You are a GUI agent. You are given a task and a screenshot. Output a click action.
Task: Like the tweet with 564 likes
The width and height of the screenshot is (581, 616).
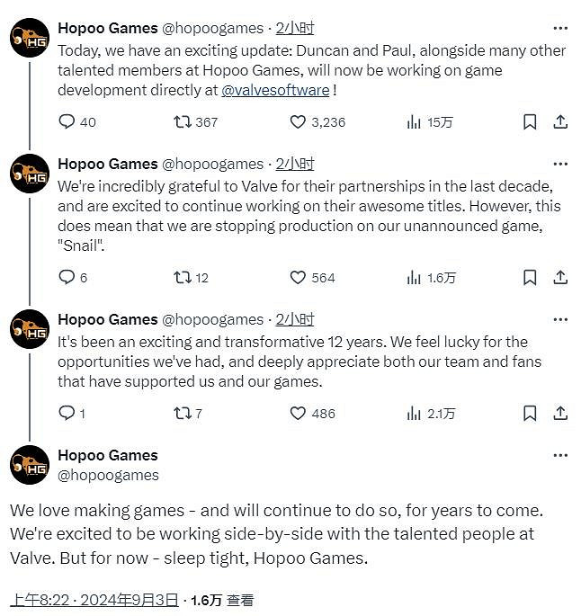pyautogui.click(x=299, y=277)
